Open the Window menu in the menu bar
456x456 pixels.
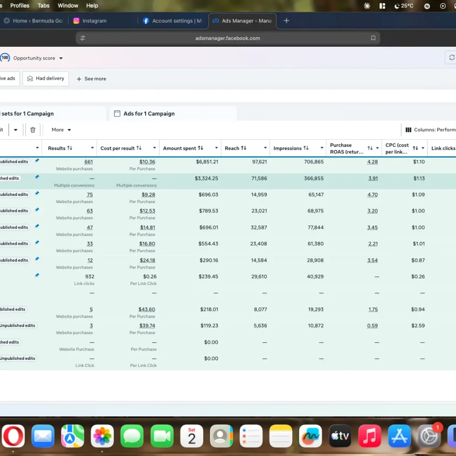click(x=68, y=5)
